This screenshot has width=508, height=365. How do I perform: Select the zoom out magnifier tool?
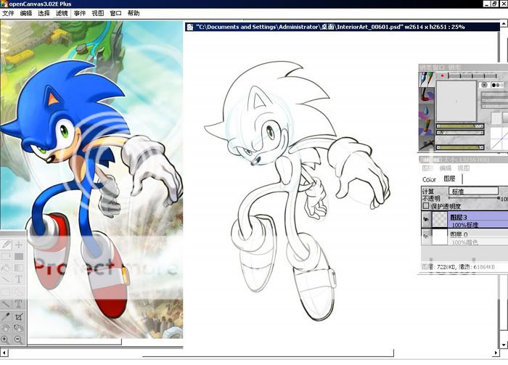[19, 340]
